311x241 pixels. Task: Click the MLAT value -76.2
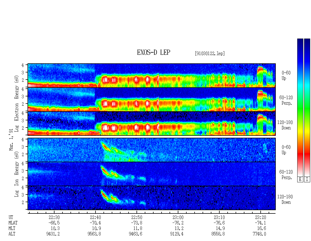(178, 223)
